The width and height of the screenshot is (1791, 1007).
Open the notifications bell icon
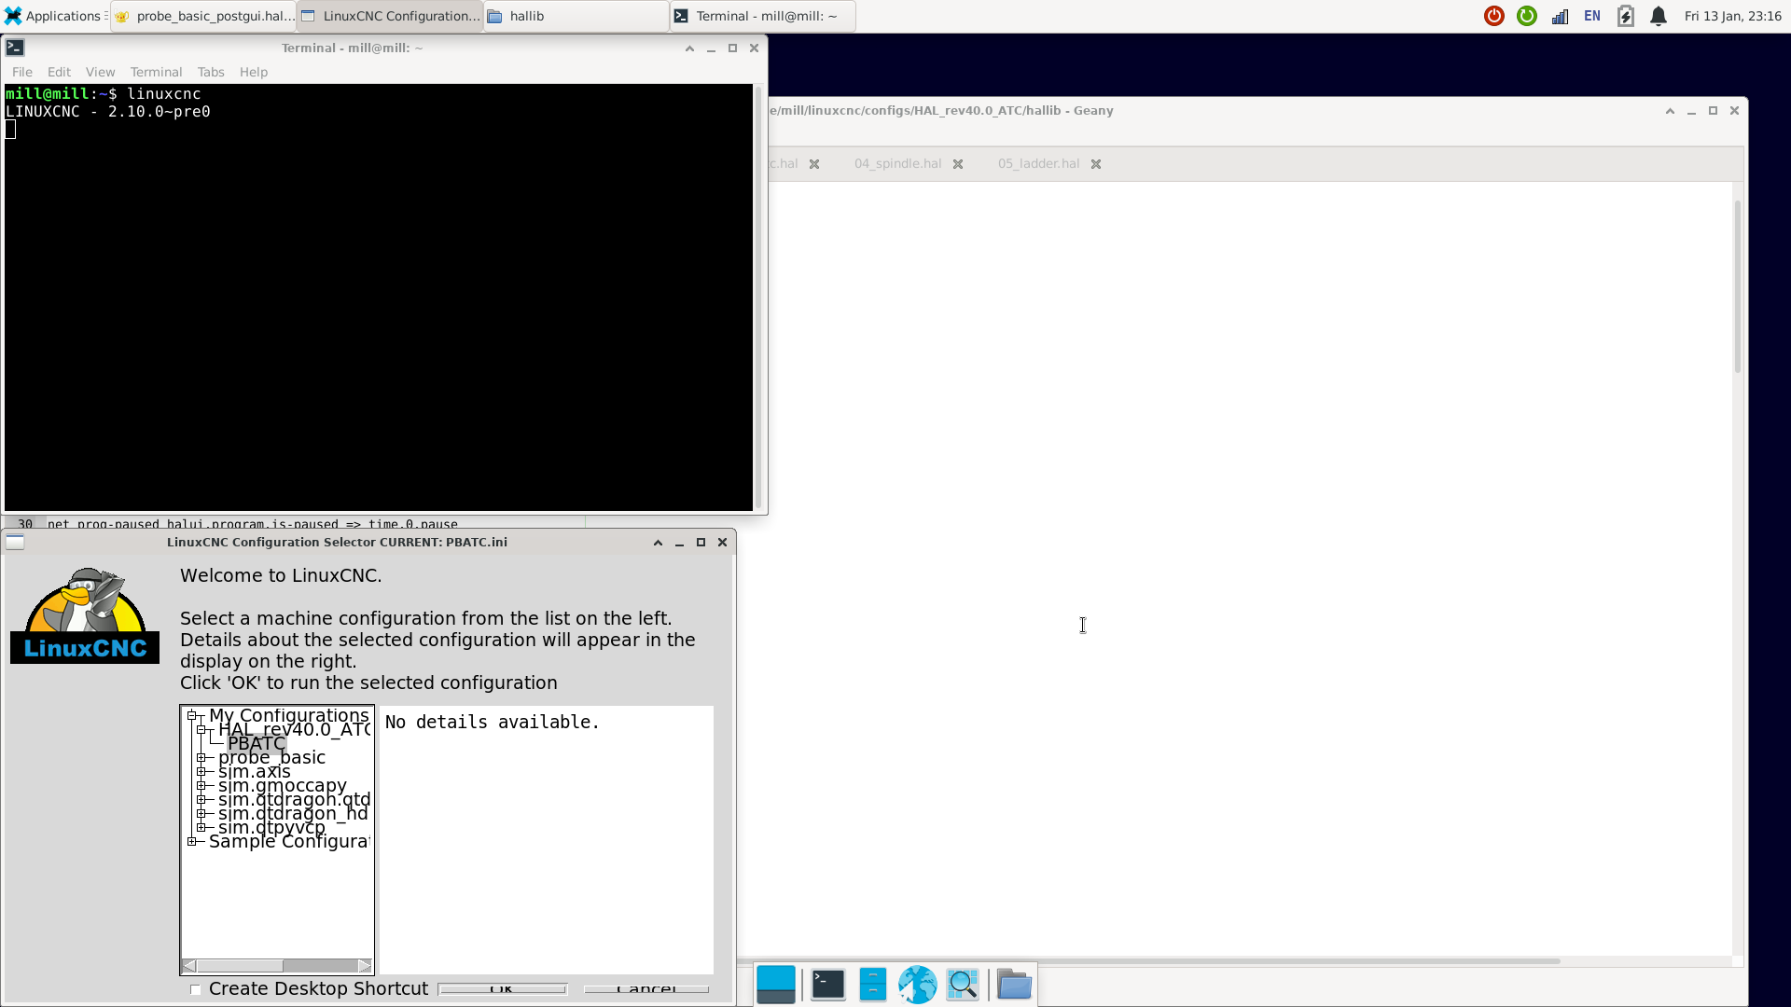click(x=1659, y=16)
